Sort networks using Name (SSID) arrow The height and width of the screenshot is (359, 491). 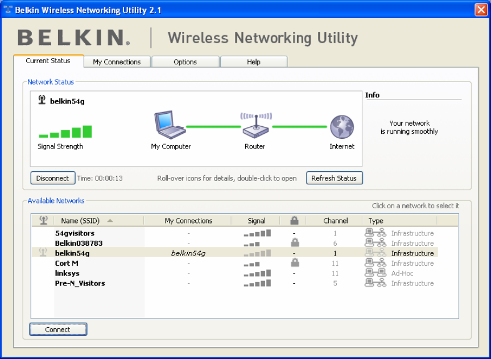(x=110, y=221)
